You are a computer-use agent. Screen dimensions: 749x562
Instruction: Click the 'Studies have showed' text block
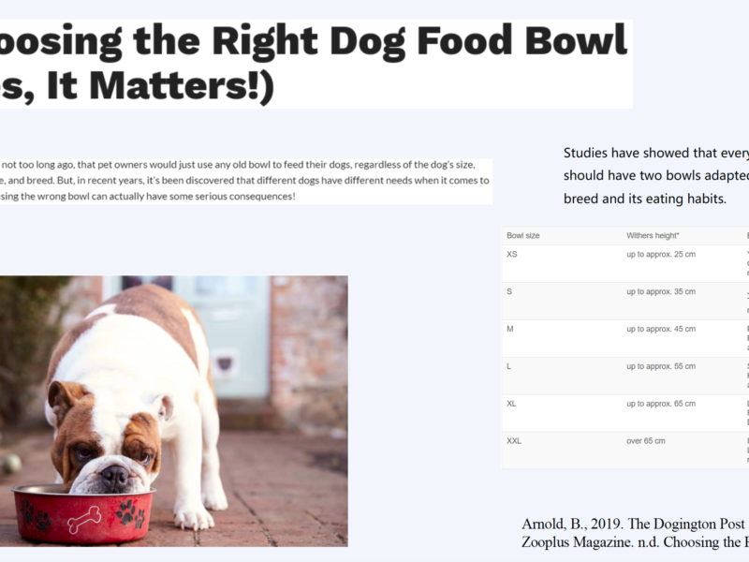pos(656,176)
